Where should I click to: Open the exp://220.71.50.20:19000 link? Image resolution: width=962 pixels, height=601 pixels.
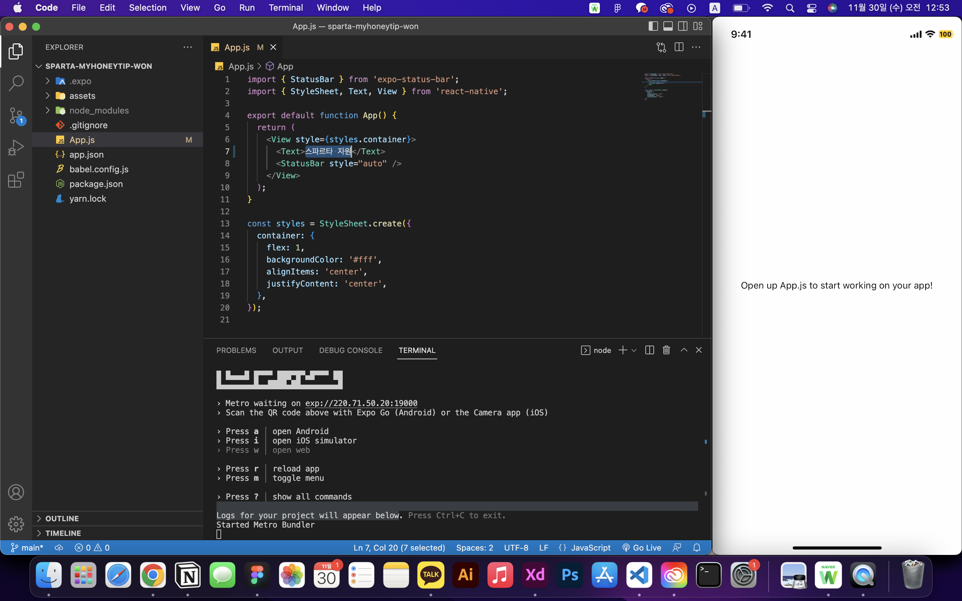click(x=361, y=403)
